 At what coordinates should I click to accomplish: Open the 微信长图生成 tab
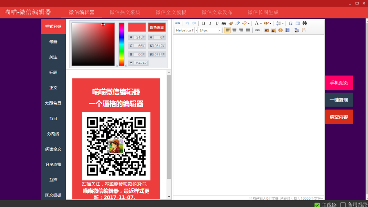263,12
